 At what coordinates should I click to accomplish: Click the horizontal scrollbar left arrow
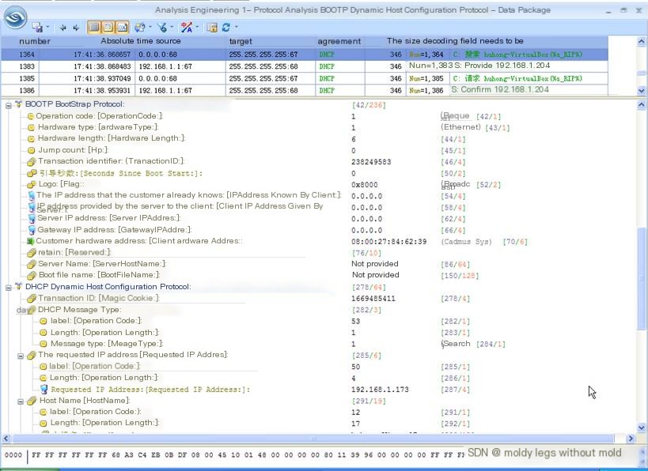(6, 439)
